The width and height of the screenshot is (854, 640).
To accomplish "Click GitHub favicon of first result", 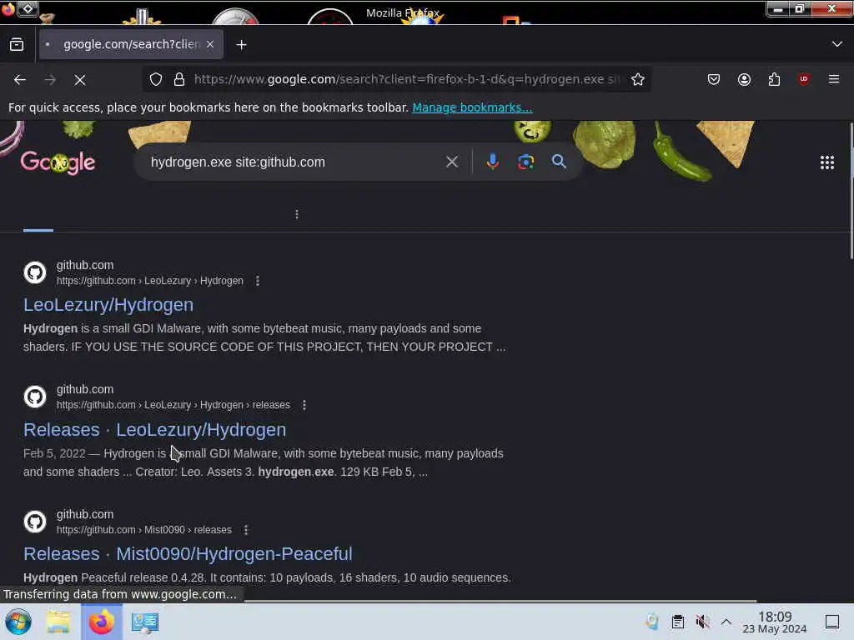I will pyautogui.click(x=35, y=272).
